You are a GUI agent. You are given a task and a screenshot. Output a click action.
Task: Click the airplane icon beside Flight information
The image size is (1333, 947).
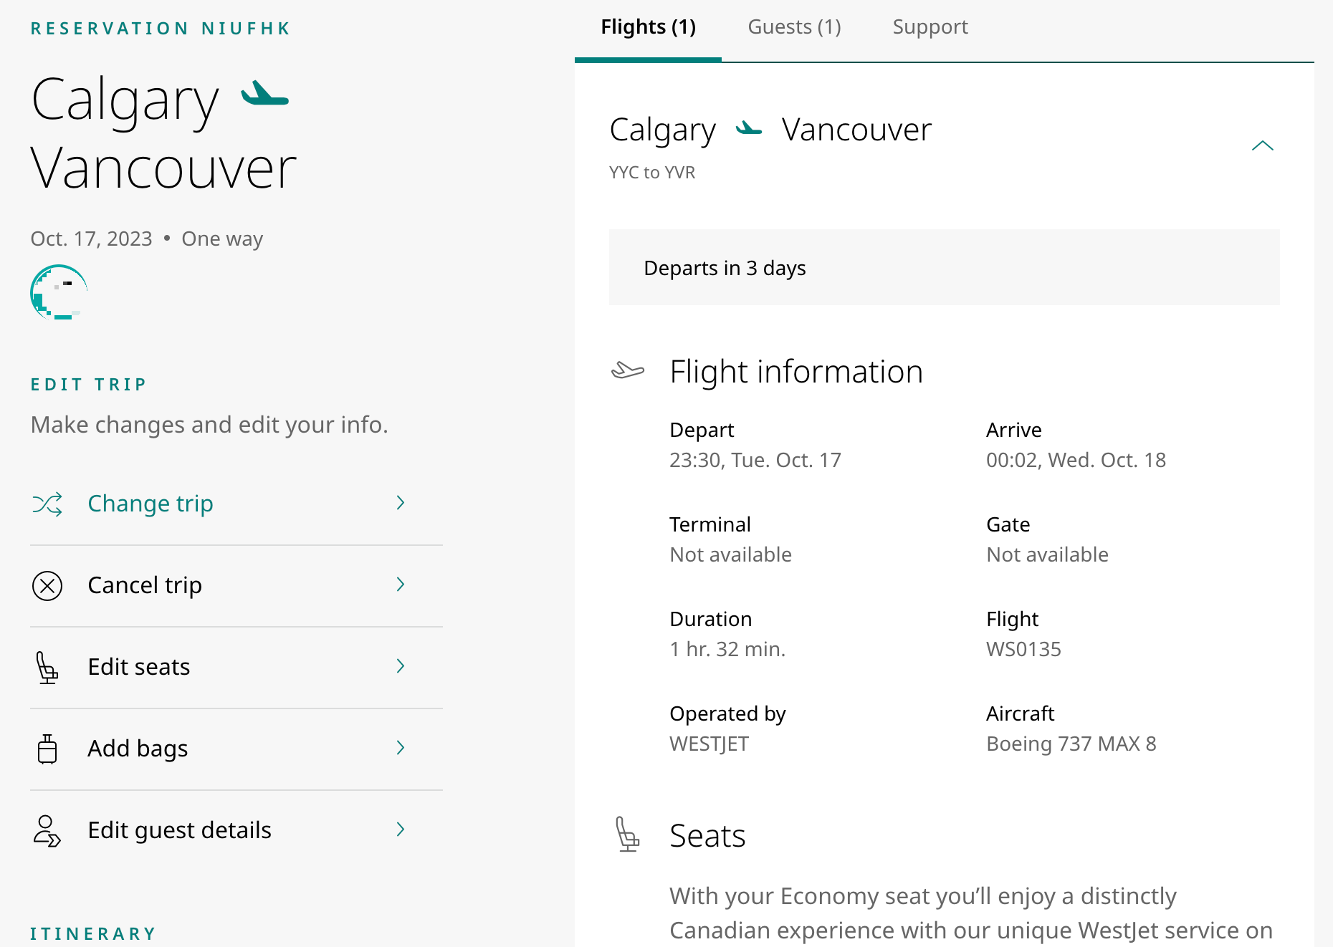(x=628, y=371)
